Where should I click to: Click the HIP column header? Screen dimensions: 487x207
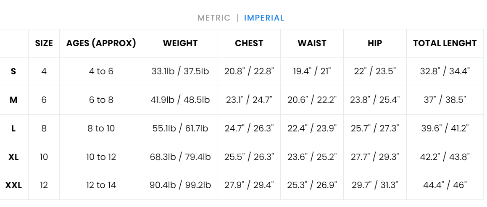[x=375, y=43]
